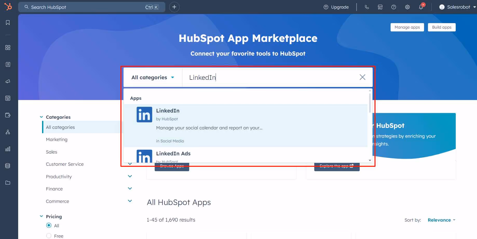
Task: Click the Help question mark icon
Action: tap(393, 7)
